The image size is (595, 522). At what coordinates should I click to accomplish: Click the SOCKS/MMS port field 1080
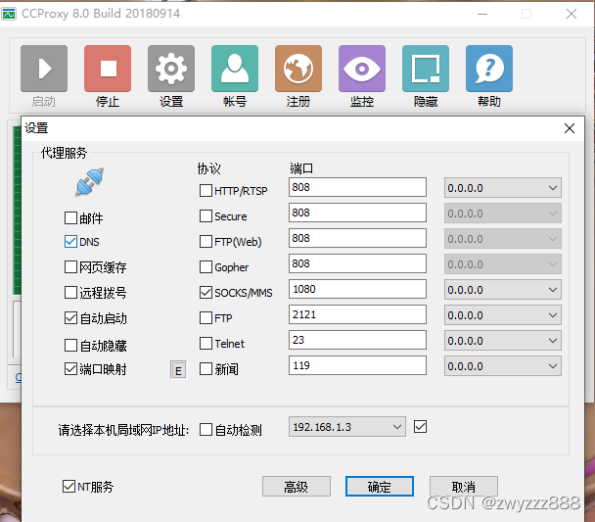pos(357,289)
